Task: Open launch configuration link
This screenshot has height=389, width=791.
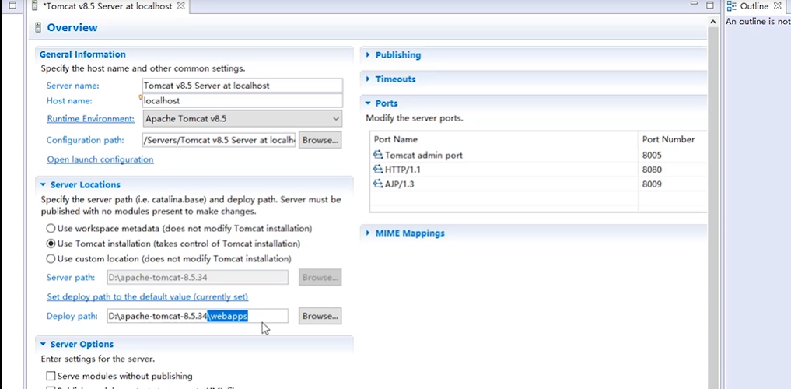Action: pyautogui.click(x=100, y=159)
